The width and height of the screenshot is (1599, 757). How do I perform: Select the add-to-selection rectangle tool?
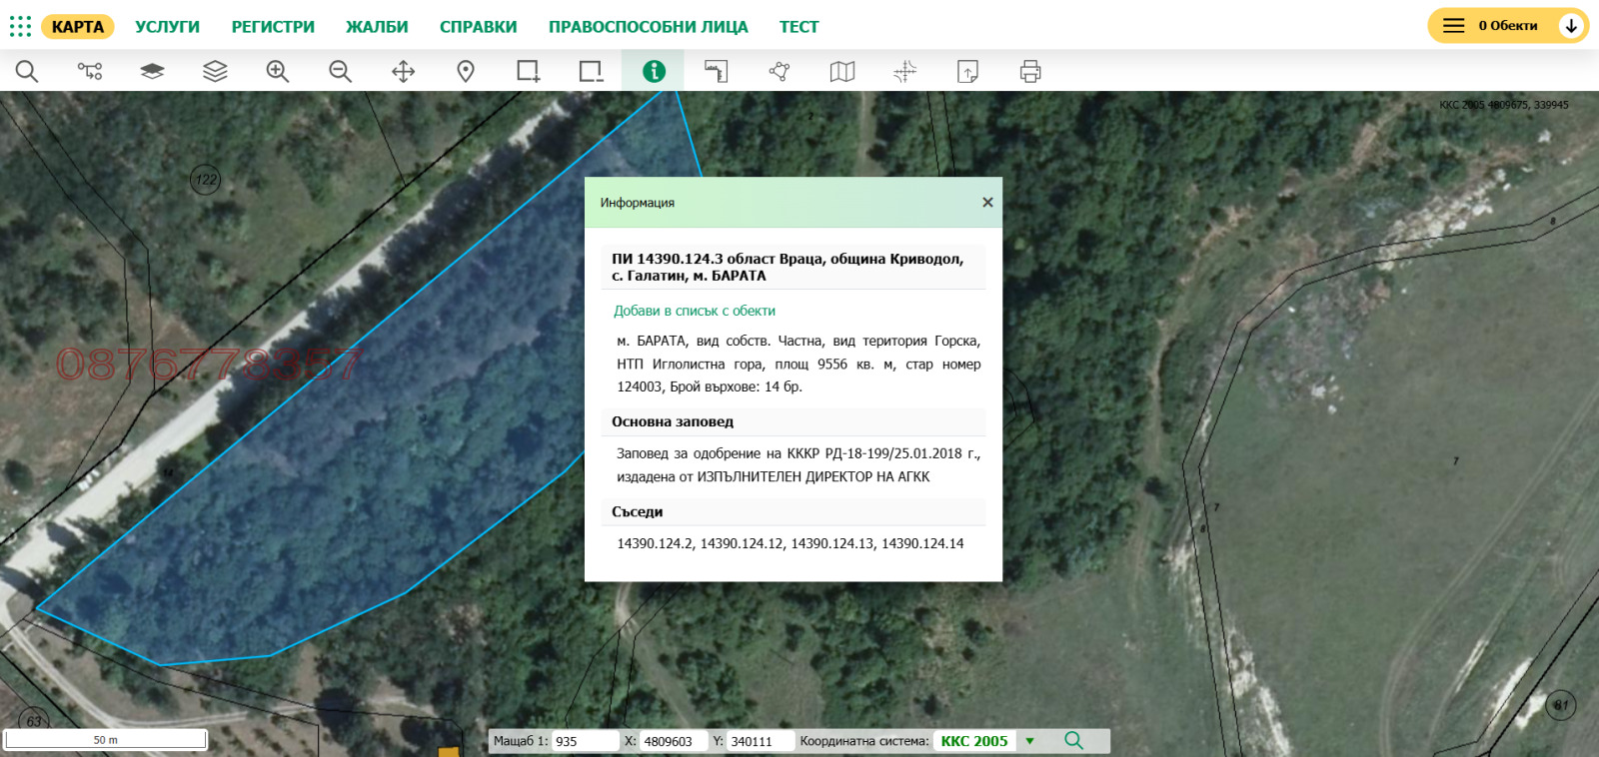click(x=528, y=71)
